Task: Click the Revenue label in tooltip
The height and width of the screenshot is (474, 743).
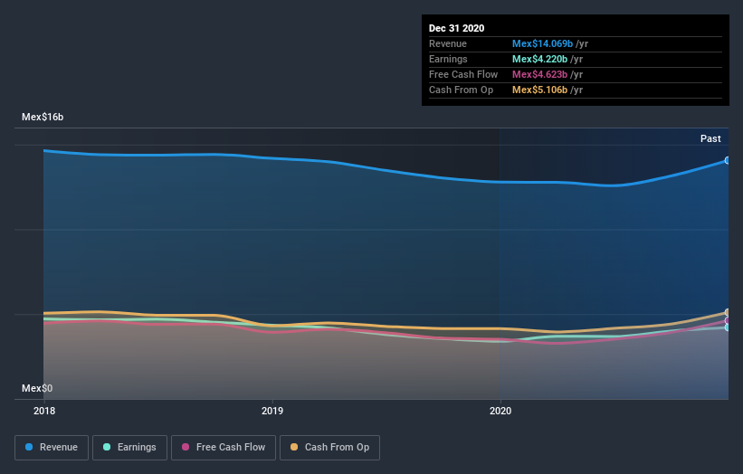Action: pyautogui.click(x=448, y=43)
